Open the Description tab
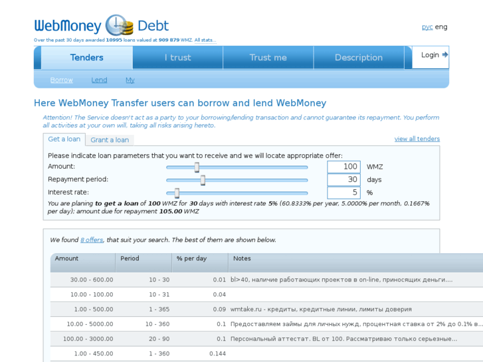 click(359, 58)
